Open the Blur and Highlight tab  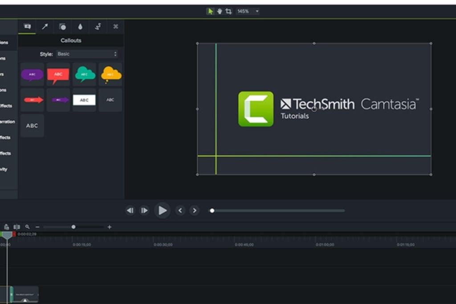pyautogui.click(x=80, y=27)
